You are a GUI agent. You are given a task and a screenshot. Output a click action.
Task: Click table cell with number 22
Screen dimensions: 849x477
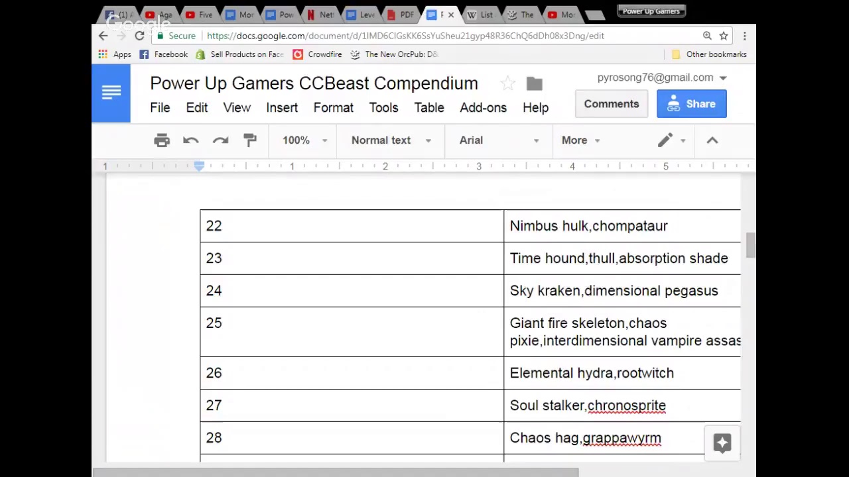pos(352,226)
